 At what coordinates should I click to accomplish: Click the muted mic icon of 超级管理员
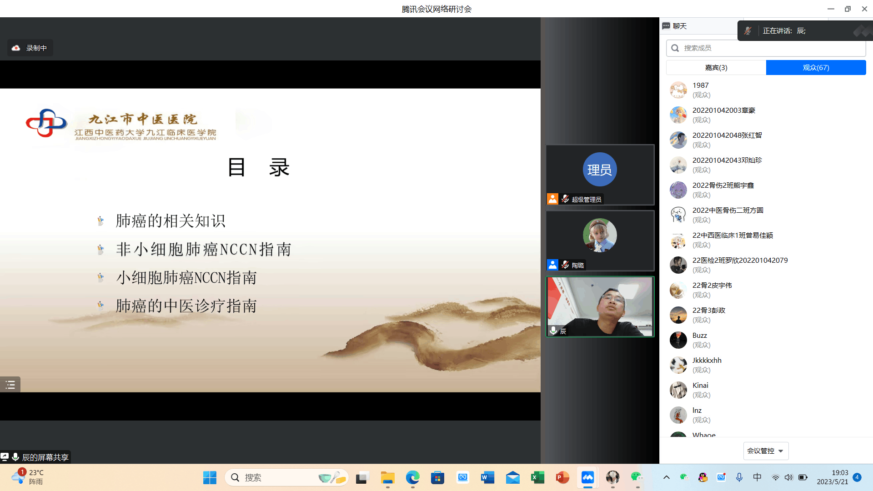565,199
